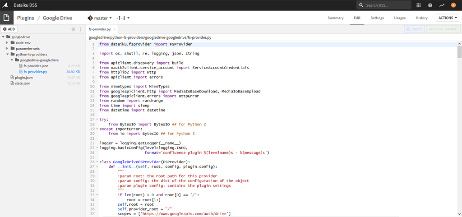Fold the __init__ method at line 27

(x=97, y=166)
